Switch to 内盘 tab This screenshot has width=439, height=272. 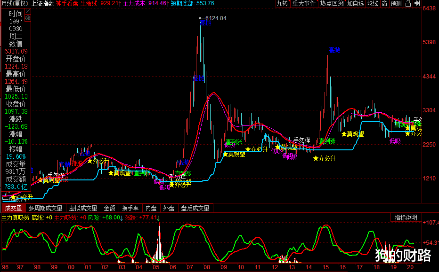[151, 208]
